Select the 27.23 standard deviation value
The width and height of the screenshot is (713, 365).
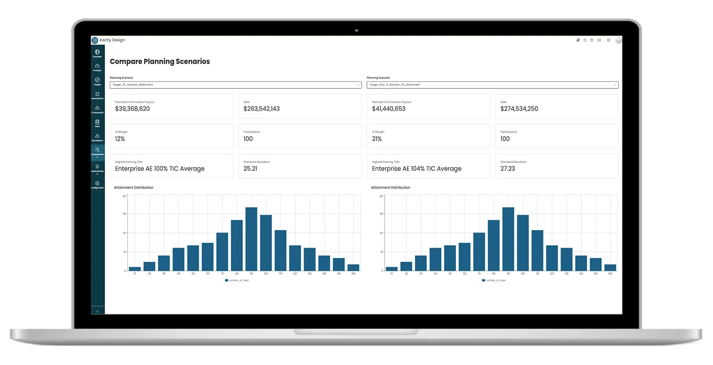(x=508, y=169)
